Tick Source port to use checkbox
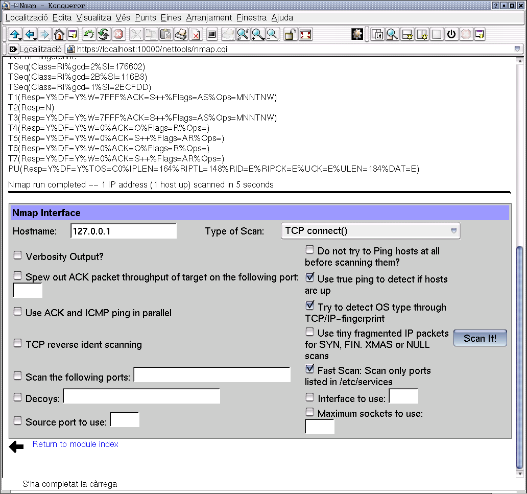 pyautogui.click(x=17, y=420)
